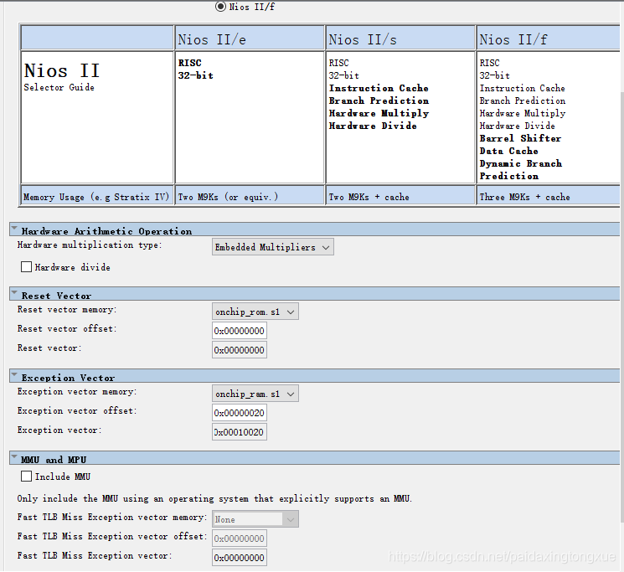Screen dimensions: 624x572
Task: Enable the Hardware divide checkbox
Action: tap(26, 267)
